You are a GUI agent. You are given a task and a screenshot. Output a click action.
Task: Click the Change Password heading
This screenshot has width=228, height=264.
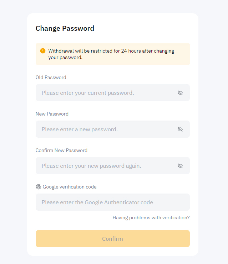[65, 28]
